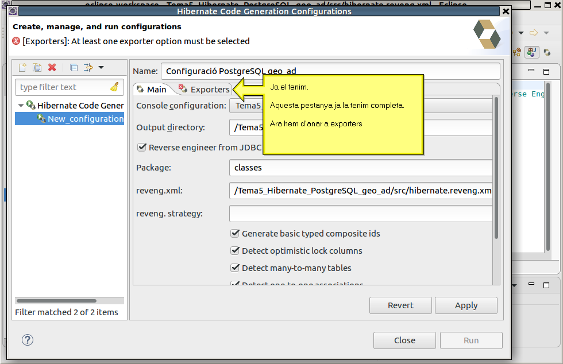Edit the configuration Name field
563x364 pixels.
(330, 71)
